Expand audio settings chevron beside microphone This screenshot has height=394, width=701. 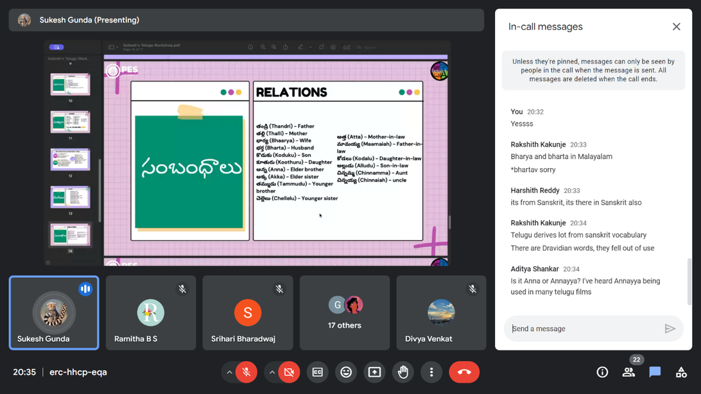tap(229, 372)
